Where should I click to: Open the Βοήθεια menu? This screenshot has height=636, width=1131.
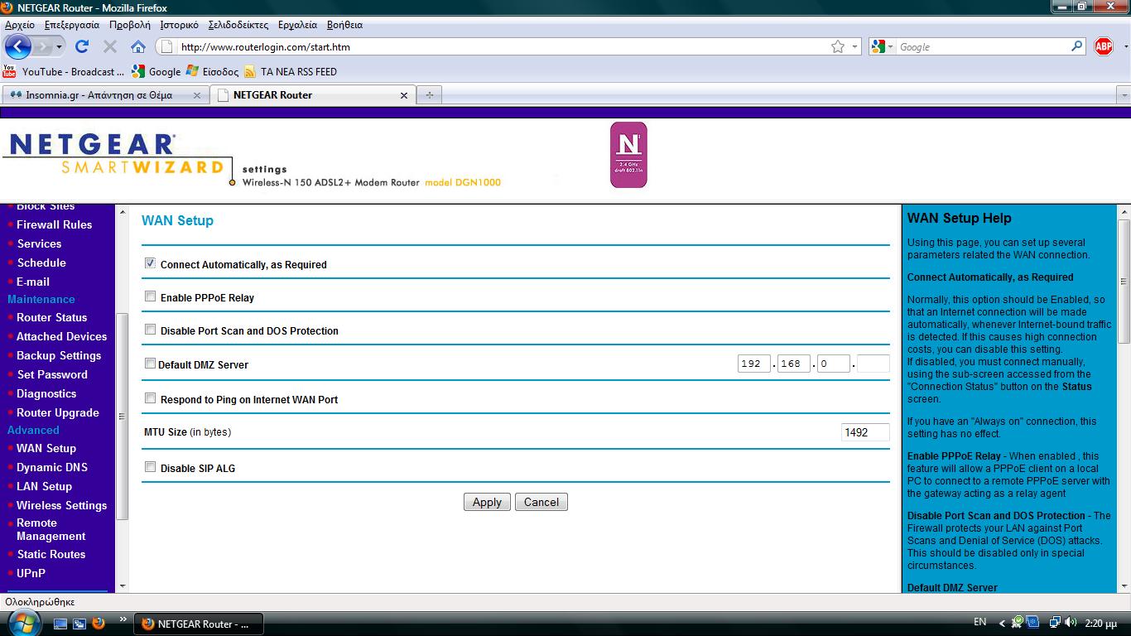pyautogui.click(x=345, y=25)
